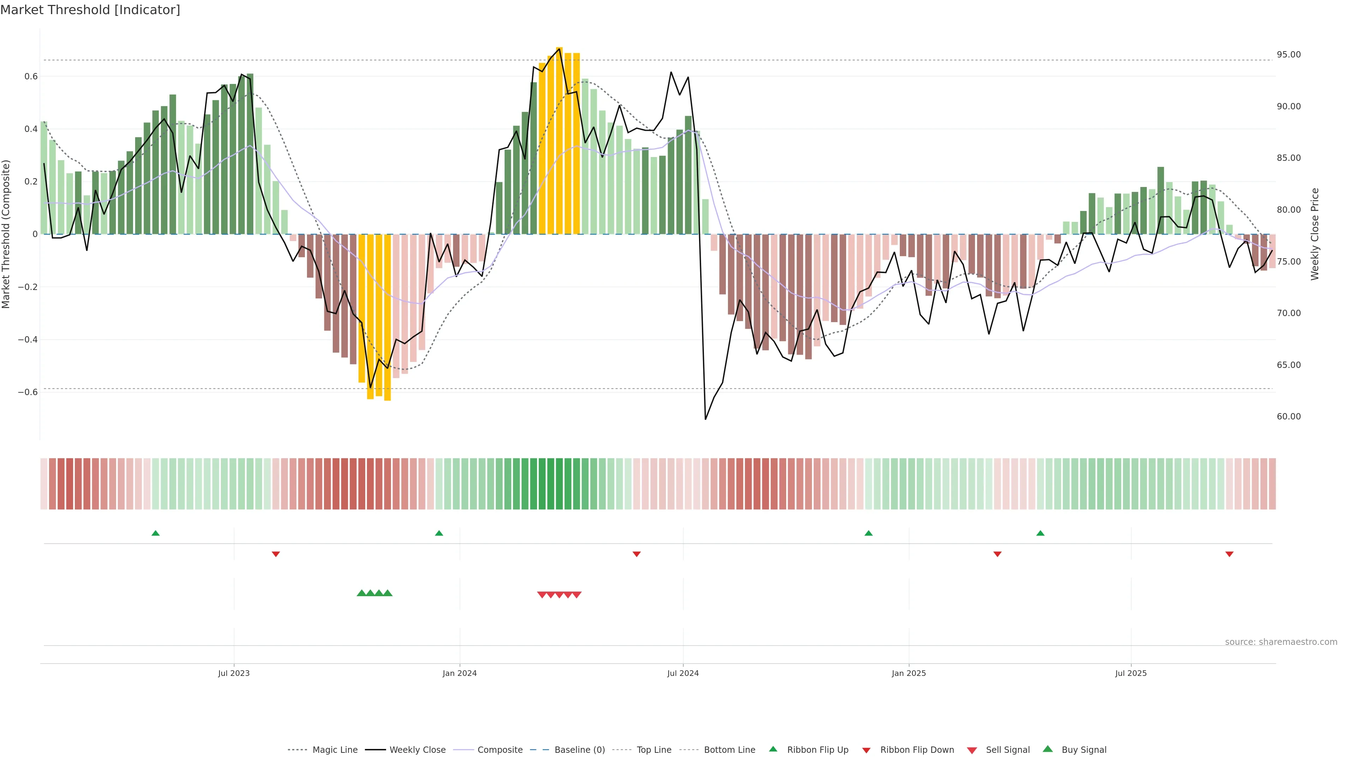1355x762 pixels.
Task: Click Ribbon Flip Down legend triangle icon
Action: pos(866,750)
